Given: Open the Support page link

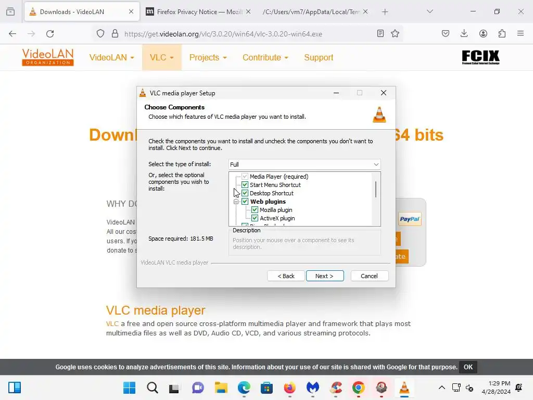Looking at the screenshot, I should [319, 57].
